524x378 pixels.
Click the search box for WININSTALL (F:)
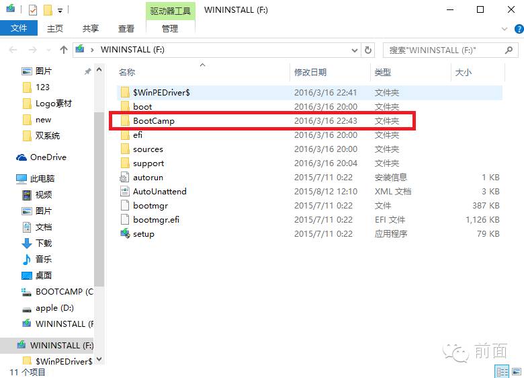pyautogui.click(x=450, y=50)
